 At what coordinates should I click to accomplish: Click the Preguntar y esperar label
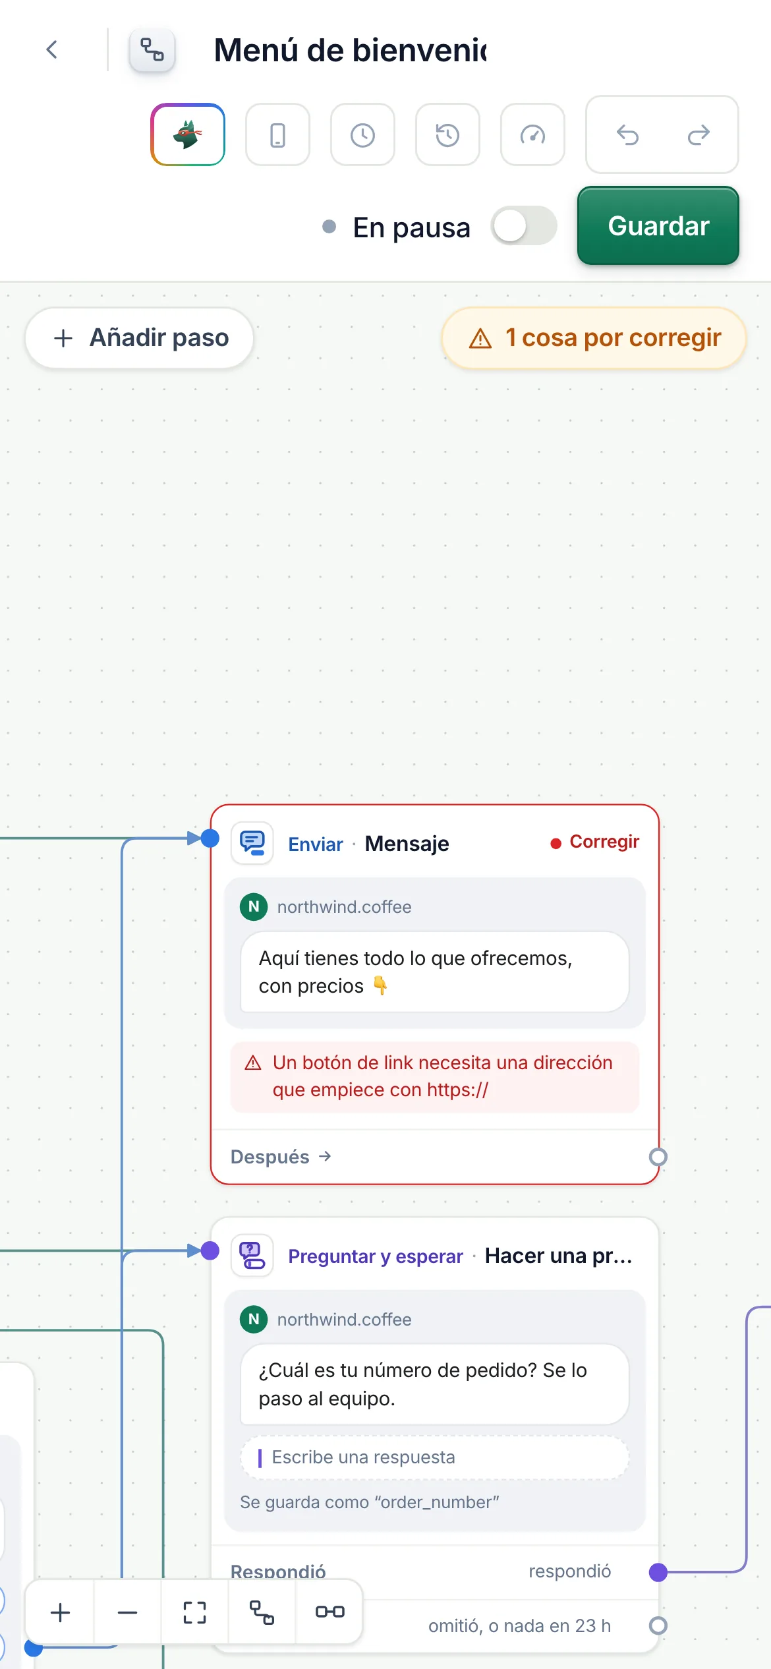click(376, 1256)
